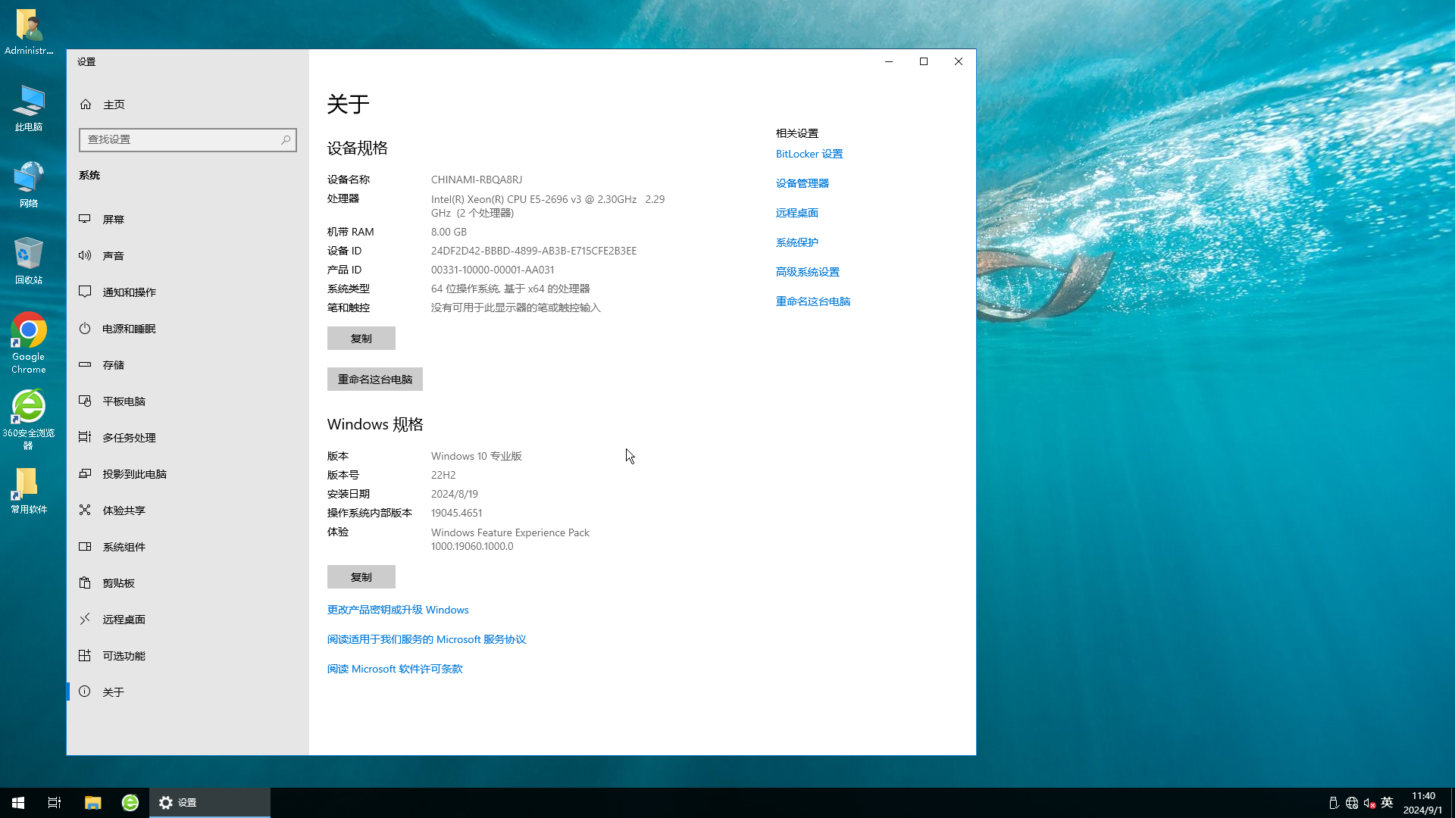1455x818 pixels.
Task: Select the 多任务处理 multitasking icon
Action: click(x=85, y=437)
